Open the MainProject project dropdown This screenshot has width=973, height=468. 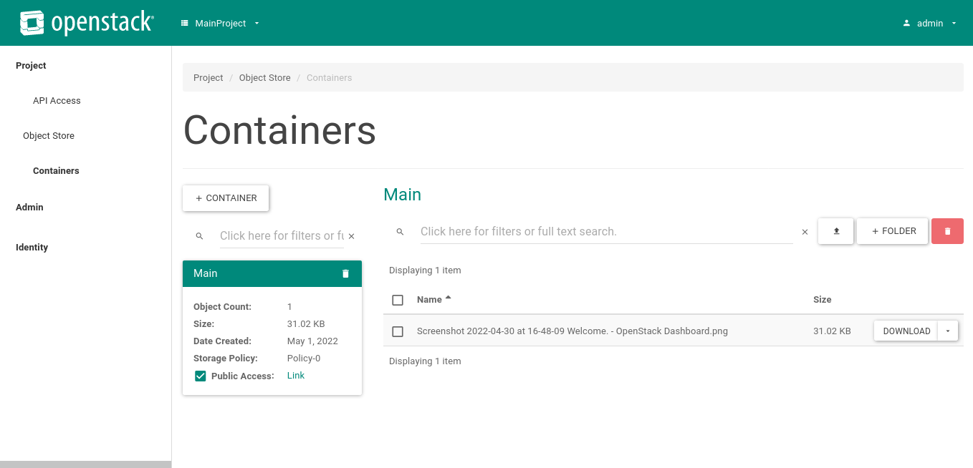(220, 24)
